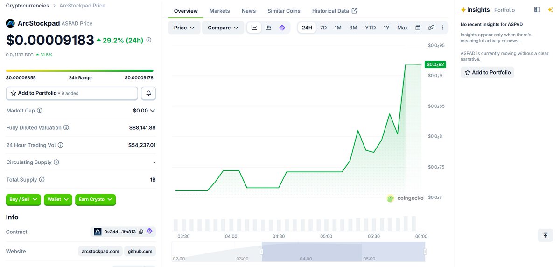Screen dimensions: 560x267
Task: Open Similar Coins tab
Action: (x=284, y=11)
